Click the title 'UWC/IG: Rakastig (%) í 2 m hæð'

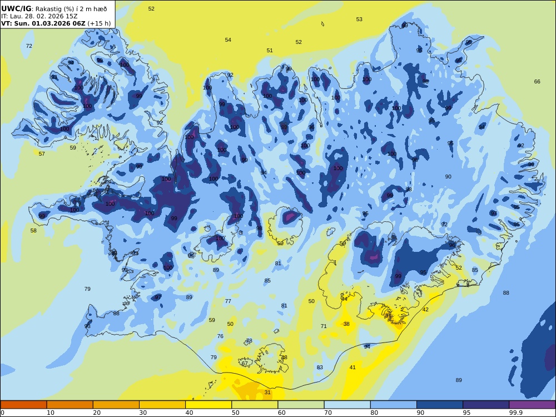coord(54,9)
